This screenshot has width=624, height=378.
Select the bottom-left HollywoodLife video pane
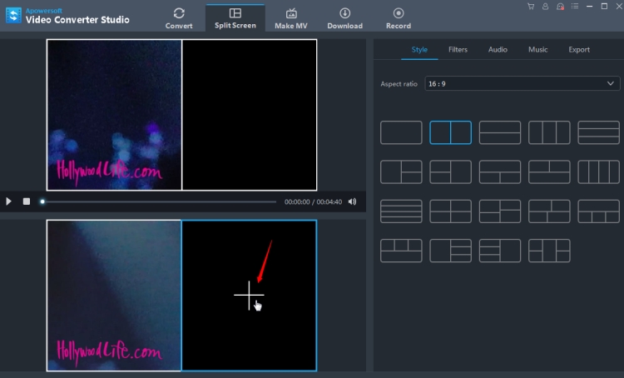click(x=114, y=296)
